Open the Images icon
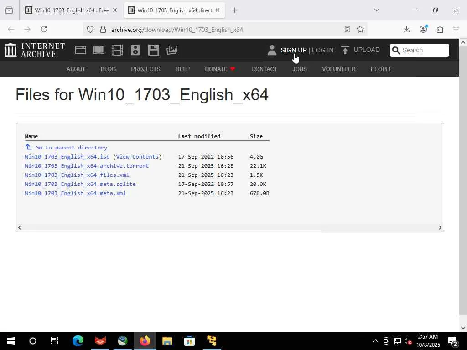 click(172, 50)
